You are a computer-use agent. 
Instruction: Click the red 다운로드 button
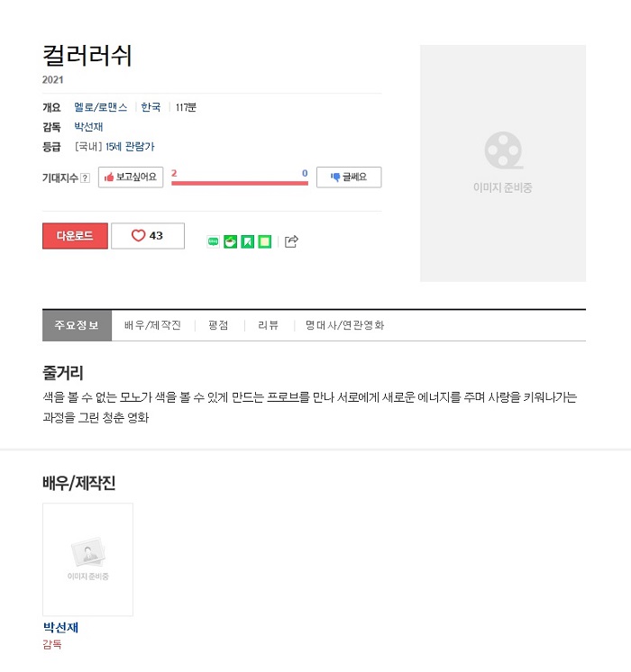click(x=75, y=236)
